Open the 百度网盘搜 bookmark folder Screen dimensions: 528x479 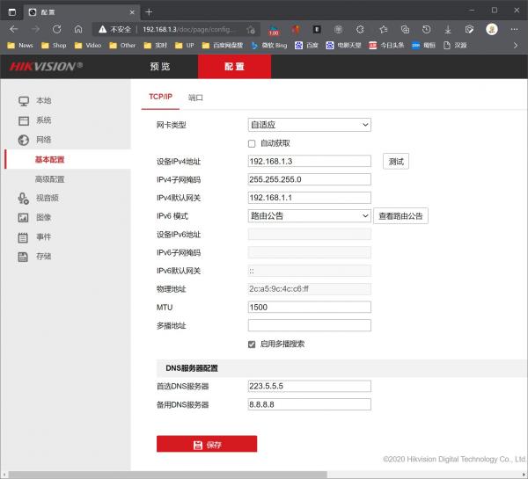click(223, 46)
